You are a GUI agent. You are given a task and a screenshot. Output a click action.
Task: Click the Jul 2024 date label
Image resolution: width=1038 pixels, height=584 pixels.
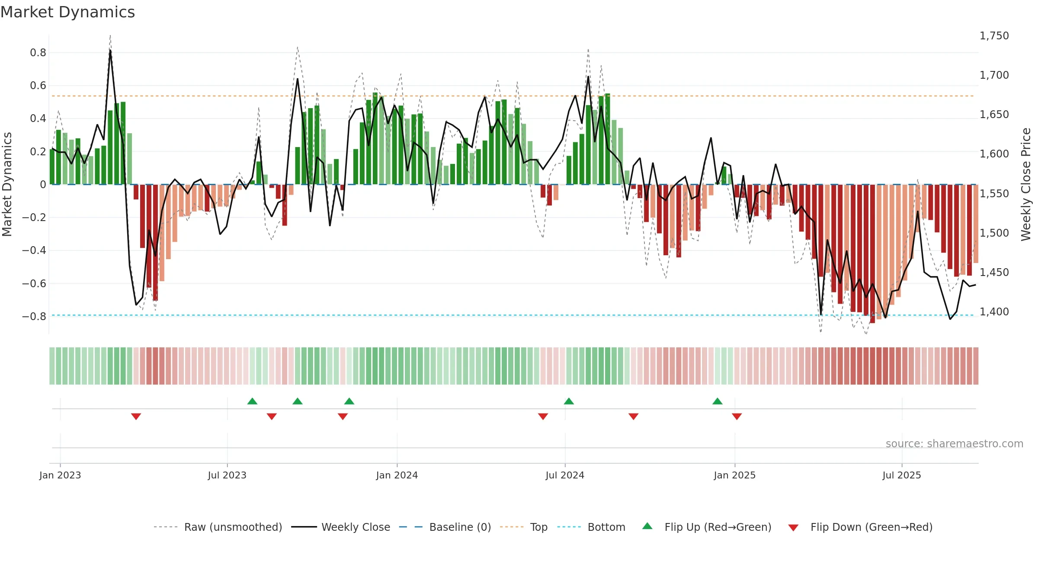pos(565,475)
